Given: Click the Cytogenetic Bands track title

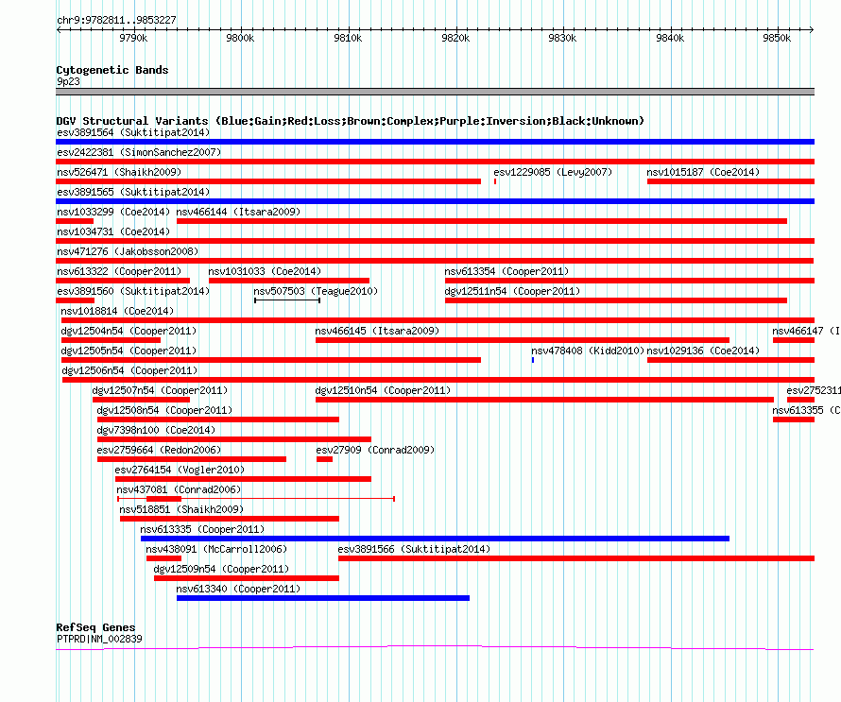Looking at the screenshot, I should (x=112, y=70).
